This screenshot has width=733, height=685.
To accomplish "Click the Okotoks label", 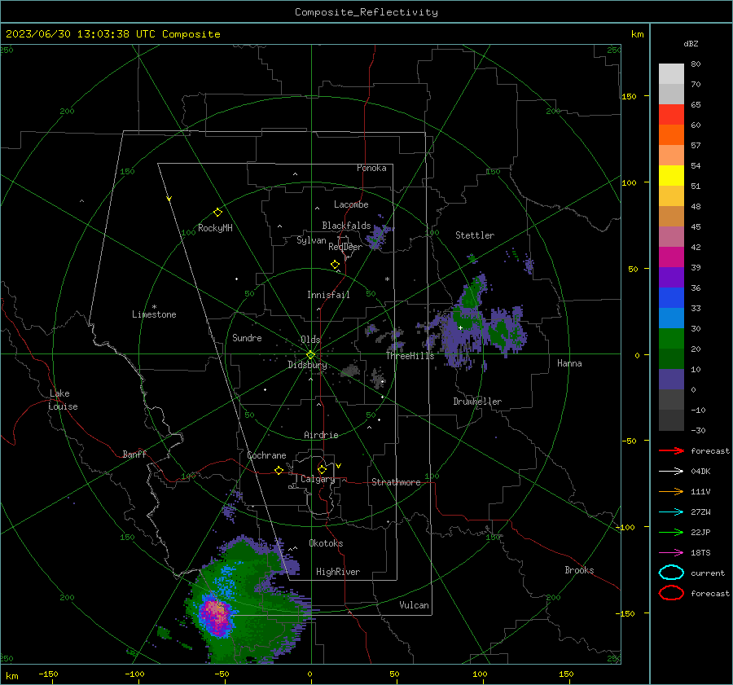I will [x=326, y=543].
